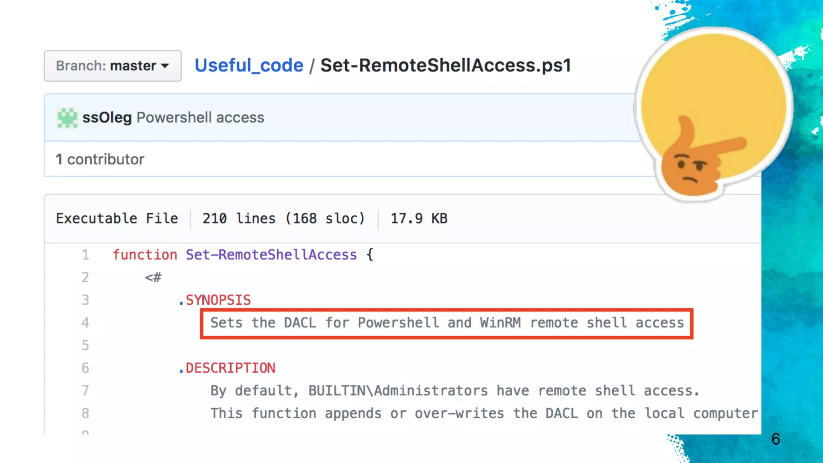Click the Set-RemoteShellAccess function name in code
The image size is (823, 463).
271,255
